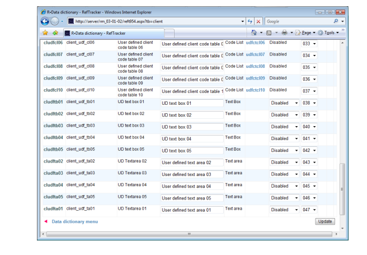Click the browser Back arrow button
This screenshot has width=367, height=255.
pos(45,21)
